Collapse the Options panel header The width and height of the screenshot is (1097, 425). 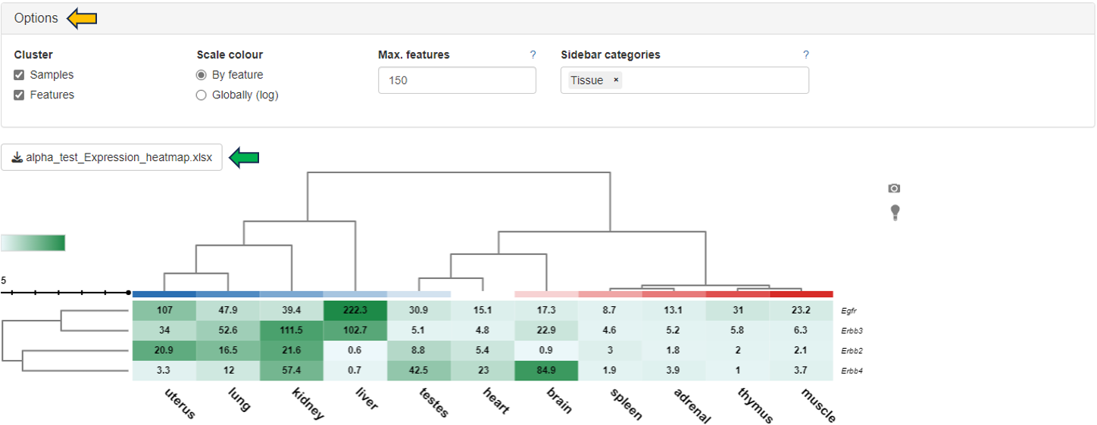(x=36, y=18)
